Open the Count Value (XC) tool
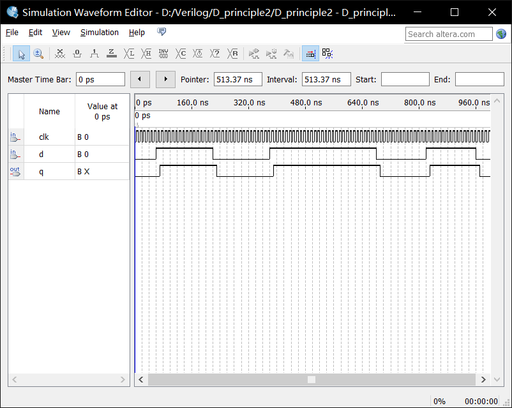The image size is (512, 408). click(x=181, y=54)
